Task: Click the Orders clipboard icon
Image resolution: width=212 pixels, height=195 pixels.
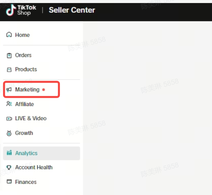Action: 9,55
